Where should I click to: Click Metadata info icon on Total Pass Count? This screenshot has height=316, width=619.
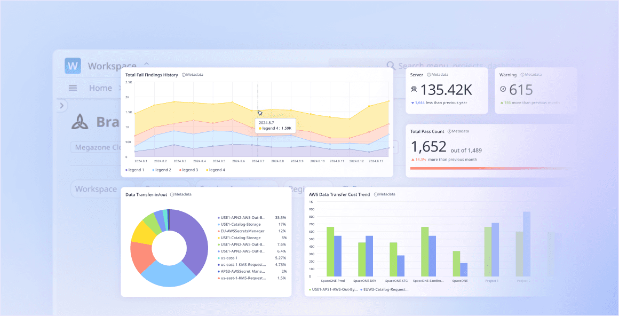[449, 131]
